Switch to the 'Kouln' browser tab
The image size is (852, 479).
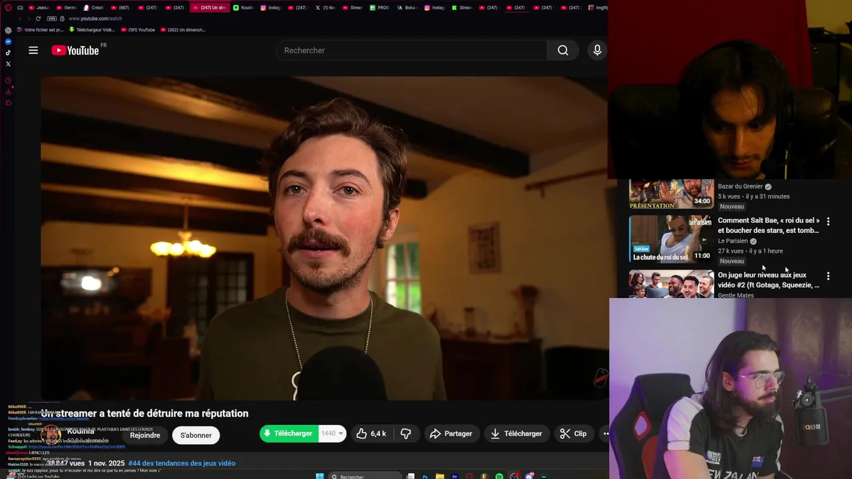click(244, 8)
